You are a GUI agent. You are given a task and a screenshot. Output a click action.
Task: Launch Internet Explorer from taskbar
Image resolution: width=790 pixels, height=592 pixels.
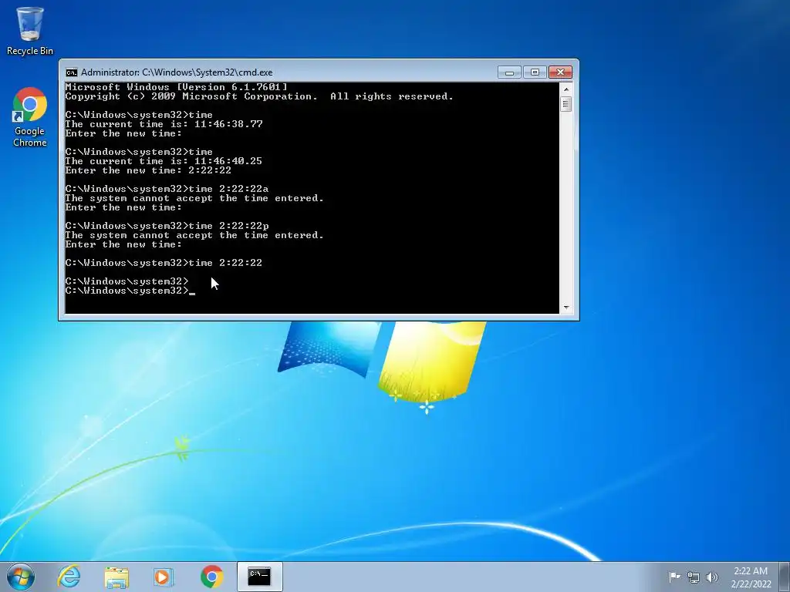pos(69,577)
